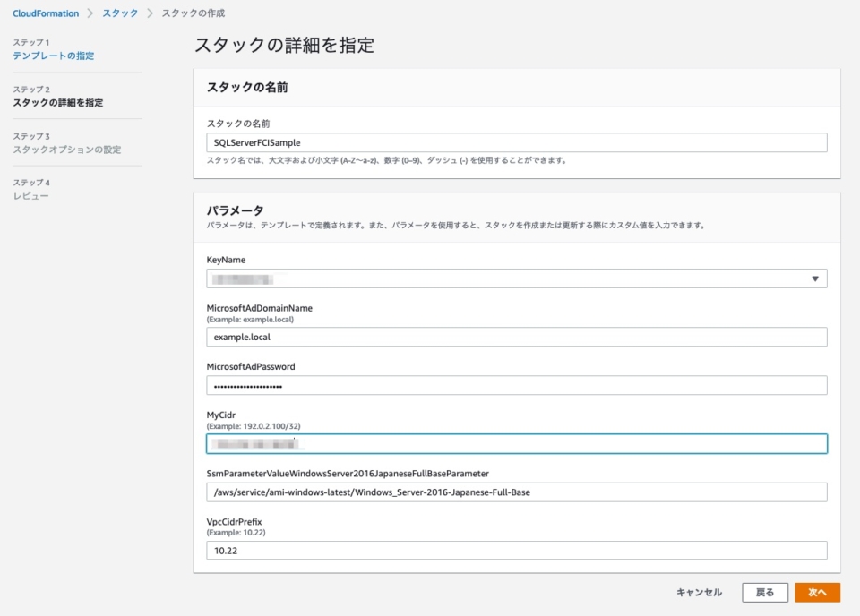Click the VpcCidrPrefix label
The width and height of the screenshot is (860, 616).
(x=234, y=522)
